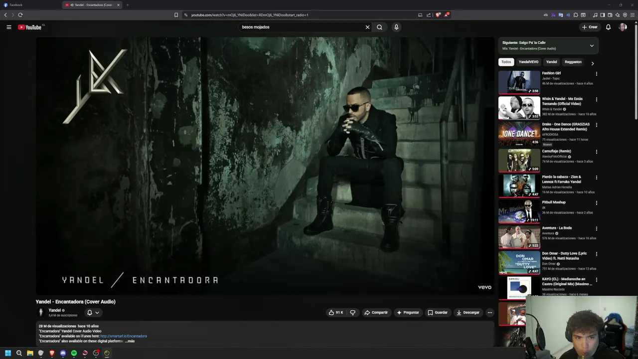Open more actions next to Descargar
Viewport: 638px width, 359px height.
(x=489, y=313)
